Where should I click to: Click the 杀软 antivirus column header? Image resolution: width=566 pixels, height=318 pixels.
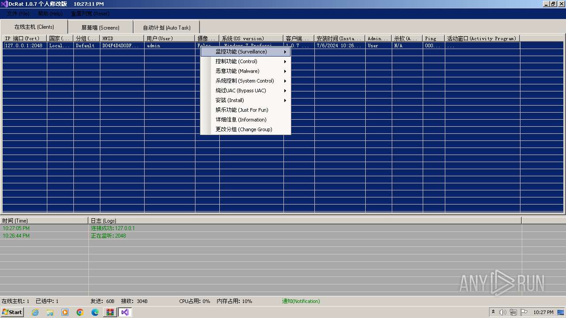[407, 38]
